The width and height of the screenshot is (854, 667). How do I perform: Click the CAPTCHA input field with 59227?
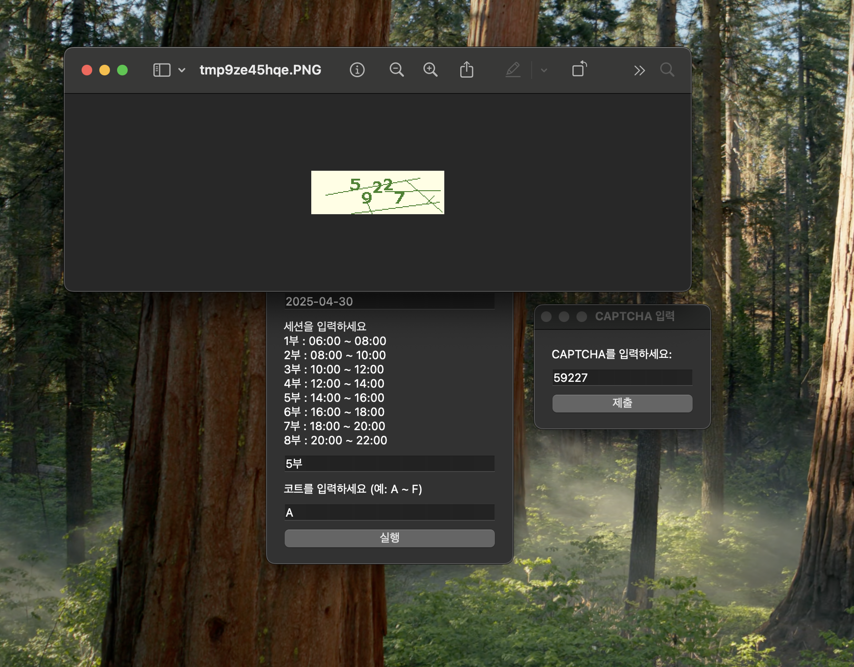point(622,378)
